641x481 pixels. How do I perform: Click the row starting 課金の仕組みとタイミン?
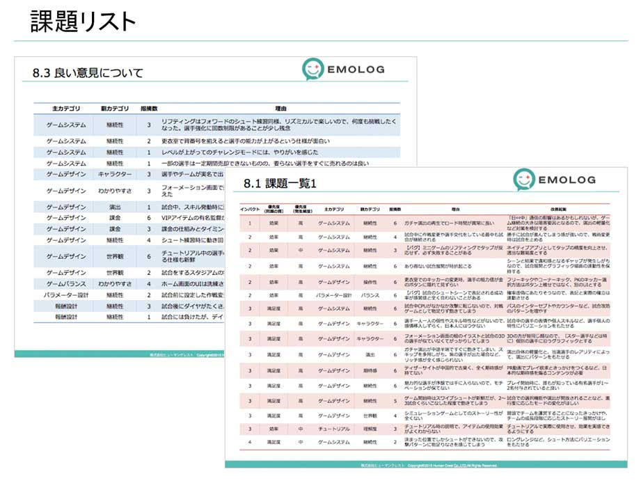pos(129,229)
